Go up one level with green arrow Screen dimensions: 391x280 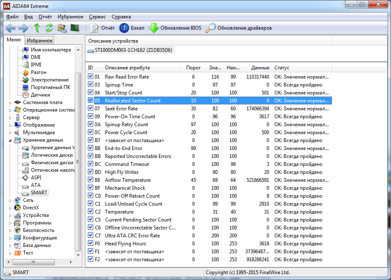37,28
